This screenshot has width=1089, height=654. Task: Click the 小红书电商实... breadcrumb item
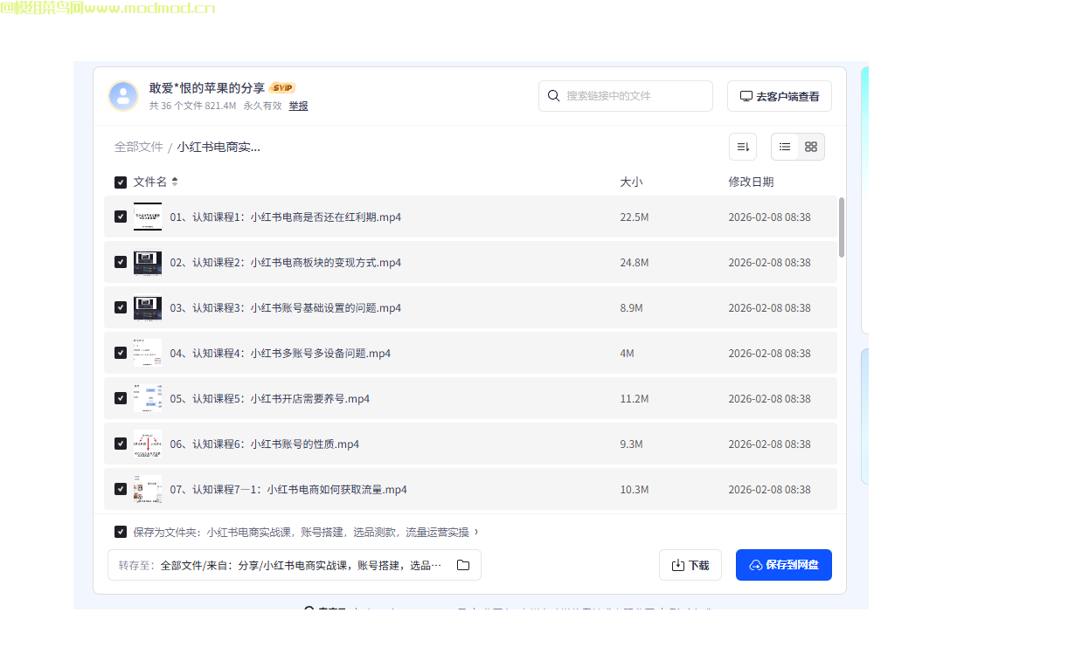pyautogui.click(x=218, y=147)
